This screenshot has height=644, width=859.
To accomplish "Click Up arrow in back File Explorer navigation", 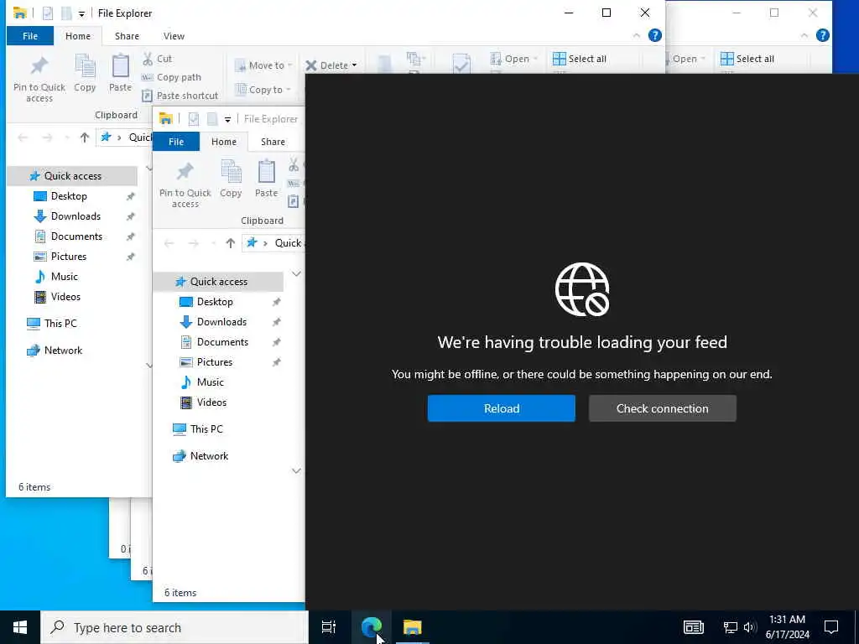I will (x=85, y=138).
